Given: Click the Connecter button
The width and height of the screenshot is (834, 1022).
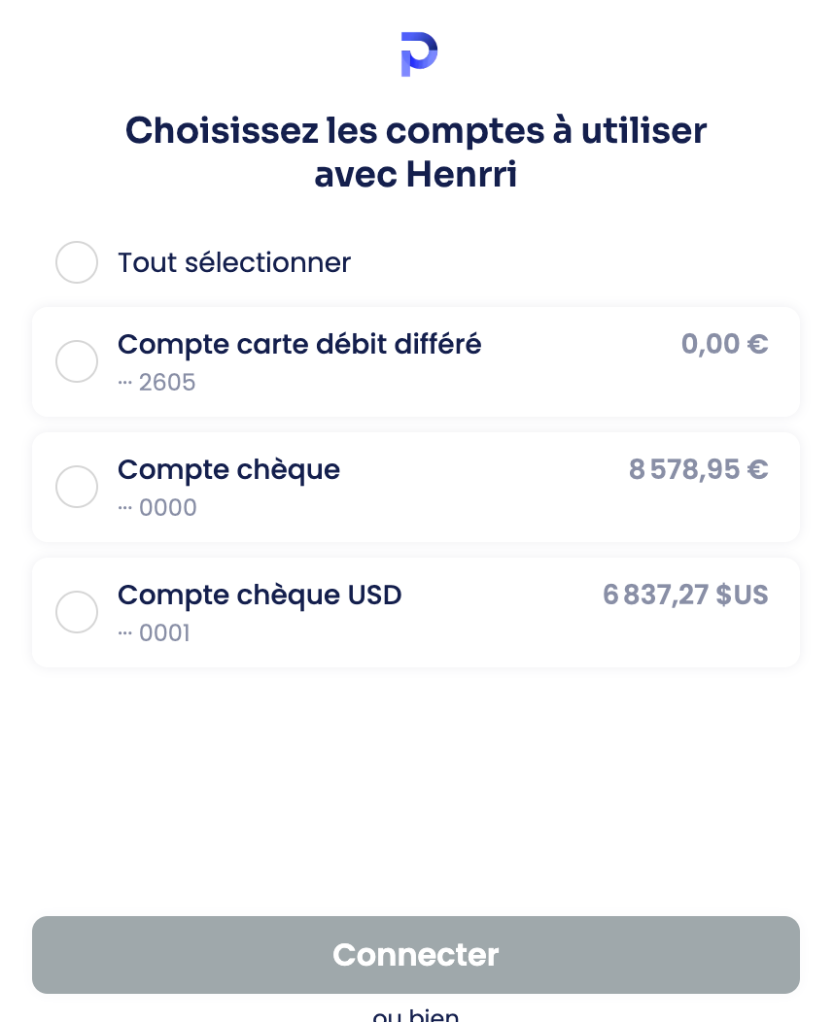Looking at the screenshot, I should coord(416,955).
